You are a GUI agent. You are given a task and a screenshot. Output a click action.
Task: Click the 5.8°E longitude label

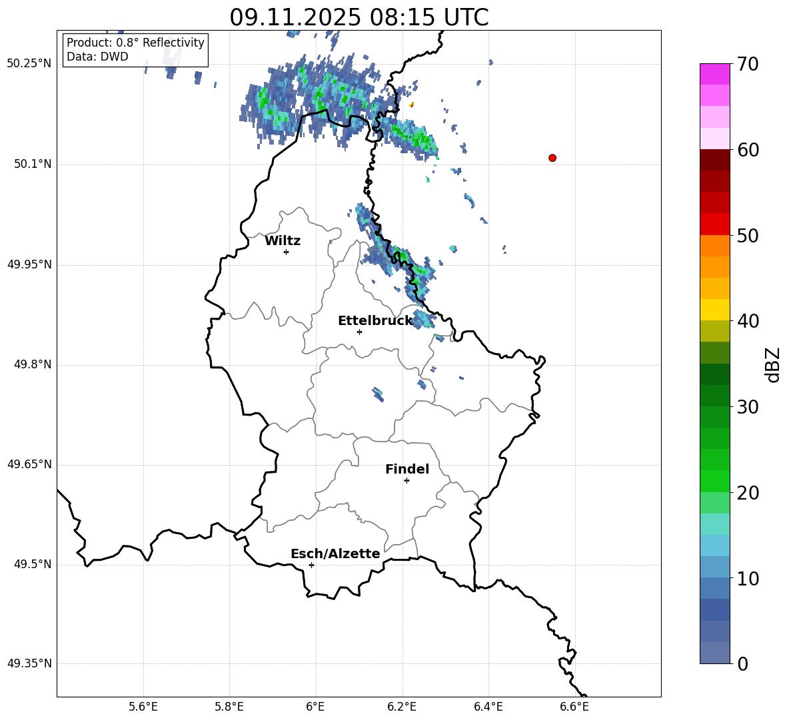pos(229,707)
